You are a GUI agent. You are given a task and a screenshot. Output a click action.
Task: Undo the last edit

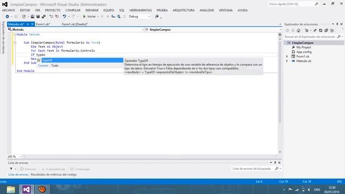click(64, 17)
